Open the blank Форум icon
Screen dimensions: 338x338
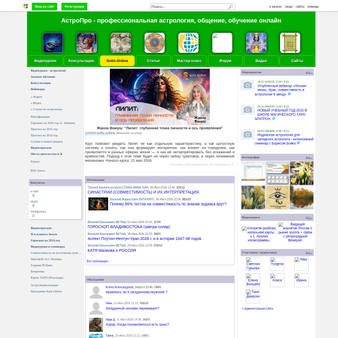[223, 43]
